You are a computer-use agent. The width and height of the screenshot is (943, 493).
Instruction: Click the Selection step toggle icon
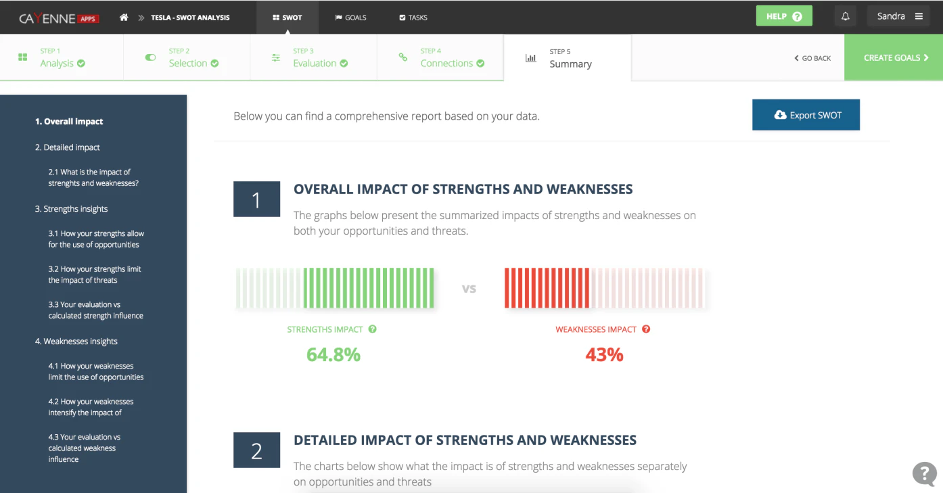click(x=151, y=57)
